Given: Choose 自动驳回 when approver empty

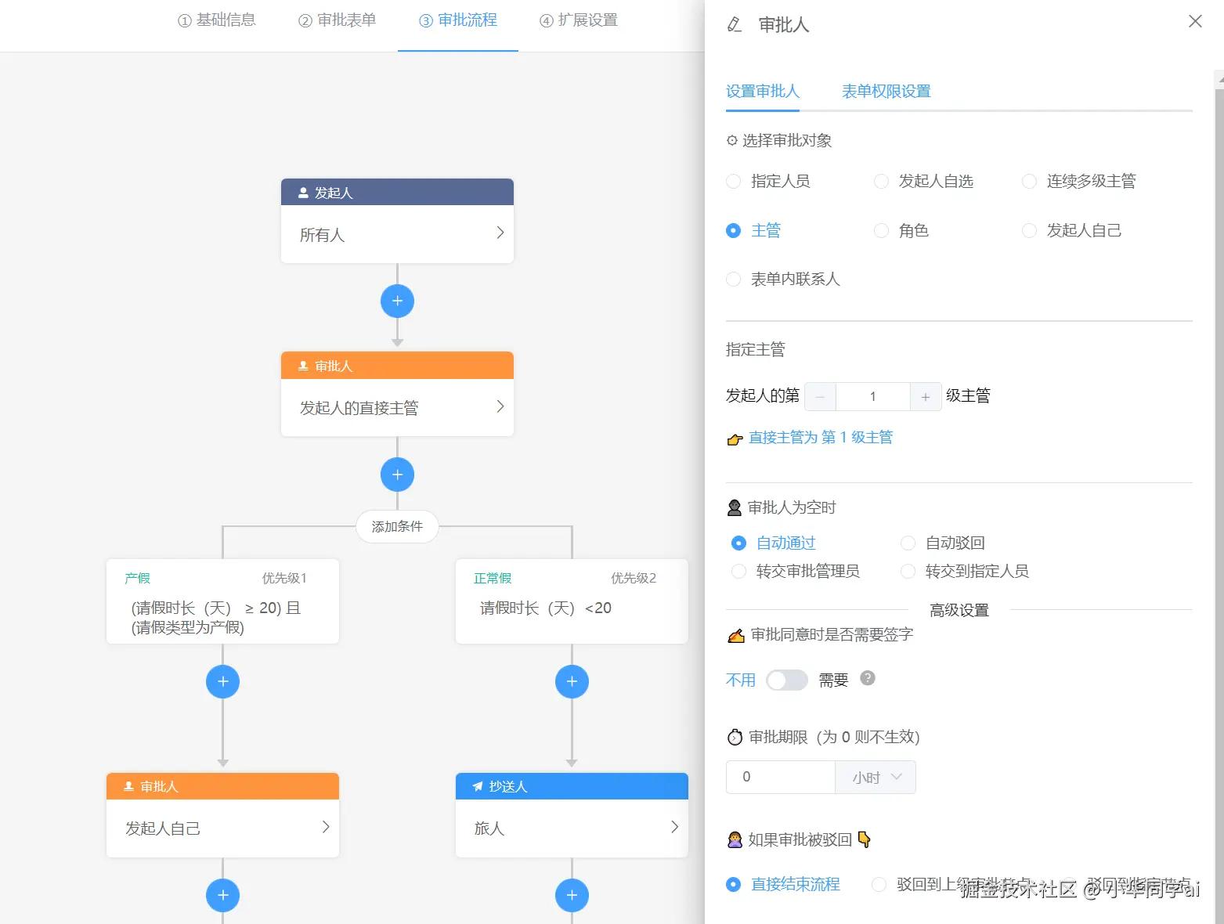Looking at the screenshot, I should pyautogui.click(x=943, y=543).
